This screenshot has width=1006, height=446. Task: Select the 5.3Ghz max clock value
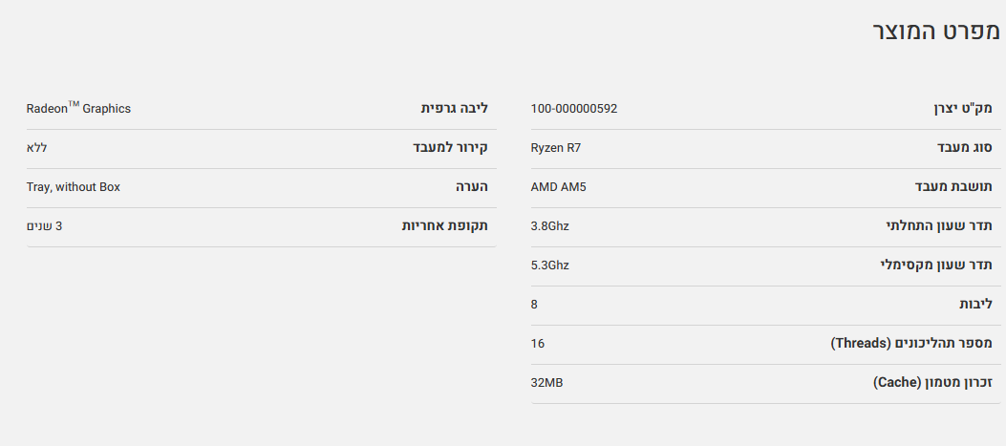(x=550, y=265)
